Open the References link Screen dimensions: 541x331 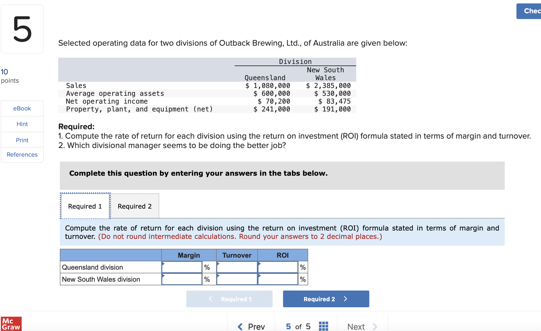[x=22, y=155]
